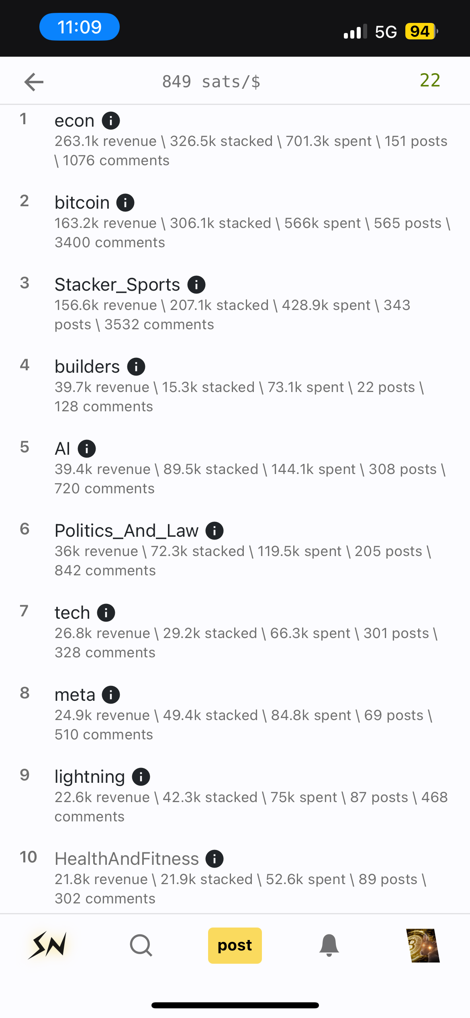470x1018 pixels.
Task: Tap info icon beside AI
Action: coord(87,449)
